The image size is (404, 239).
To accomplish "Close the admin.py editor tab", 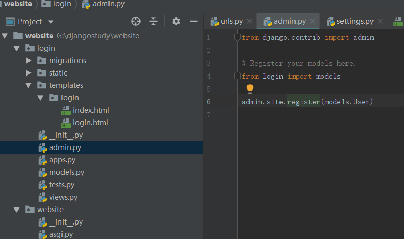I will tap(313, 22).
